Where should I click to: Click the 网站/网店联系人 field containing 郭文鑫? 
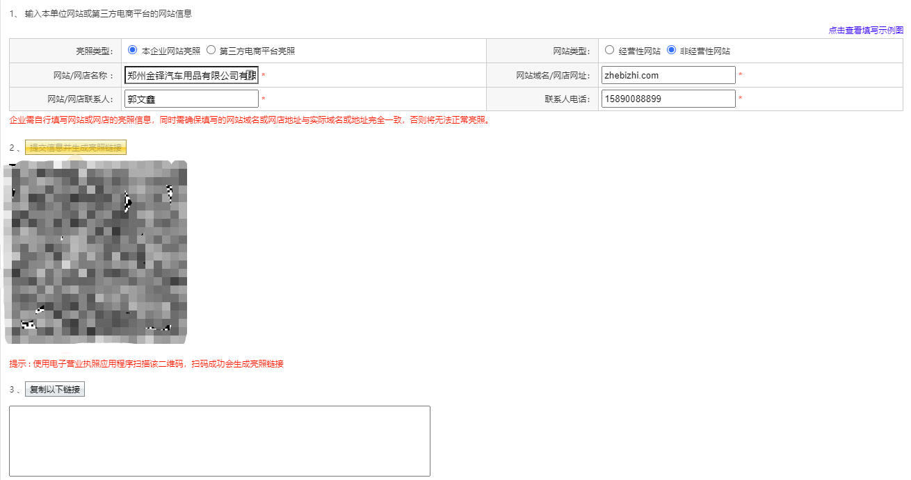point(191,98)
